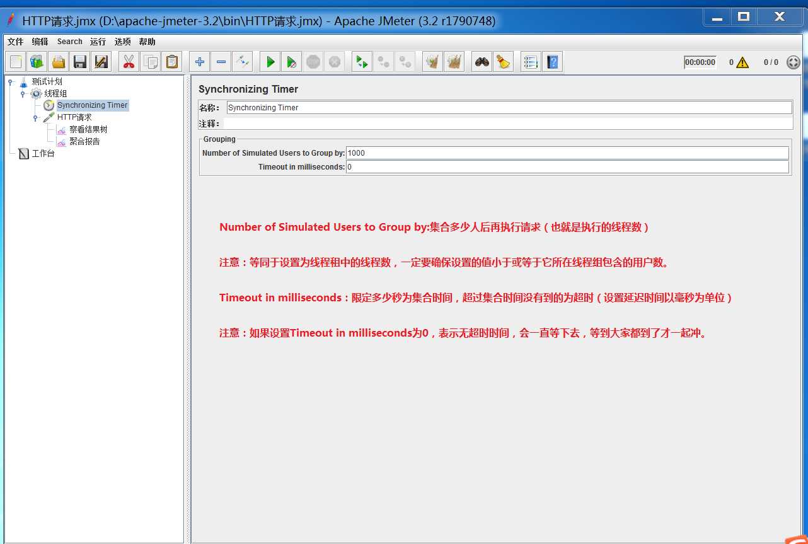Open the Function Helper list icon
This screenshot has height=544, width=808.
[531, 62]
